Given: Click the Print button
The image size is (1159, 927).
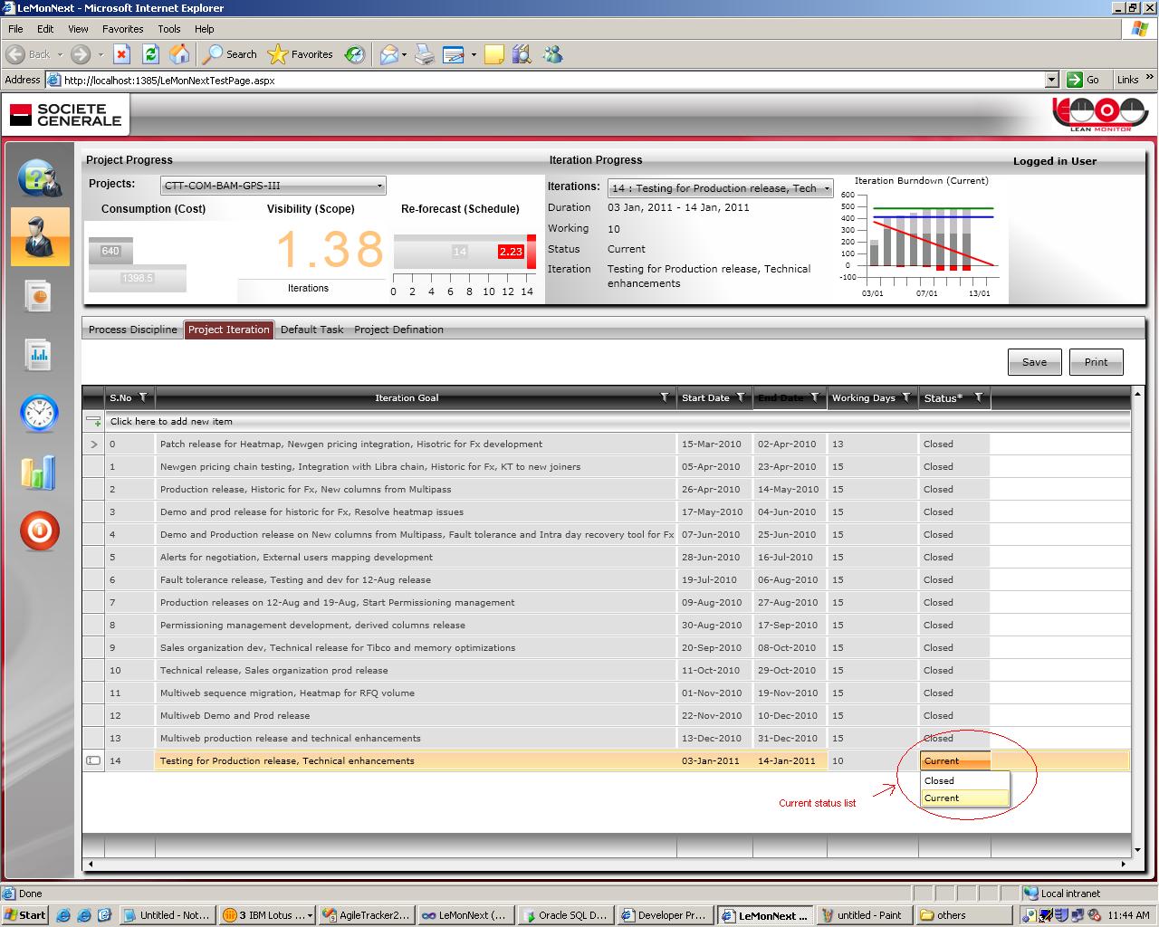Looking at the screenshot, I should (1096, 362).
